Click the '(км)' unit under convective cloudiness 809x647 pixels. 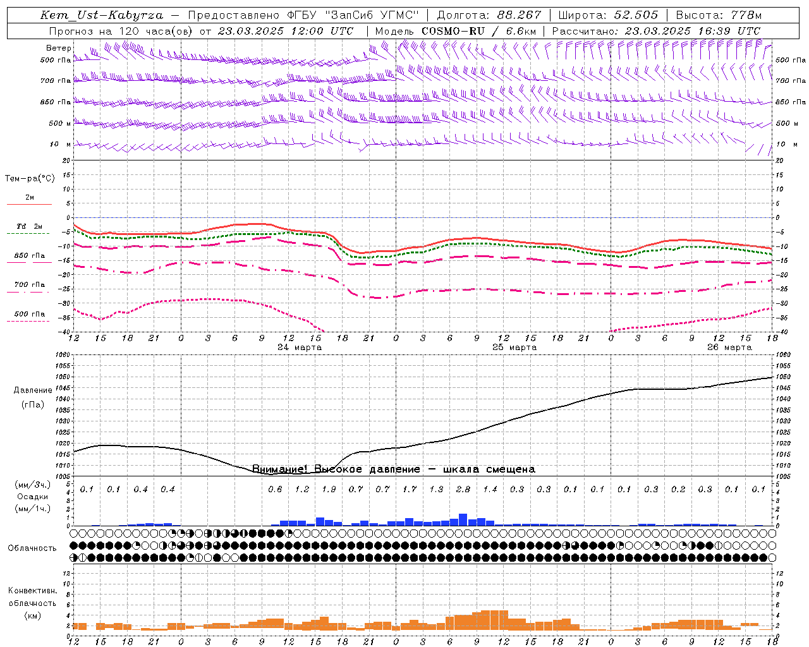(x=33, y=615)
